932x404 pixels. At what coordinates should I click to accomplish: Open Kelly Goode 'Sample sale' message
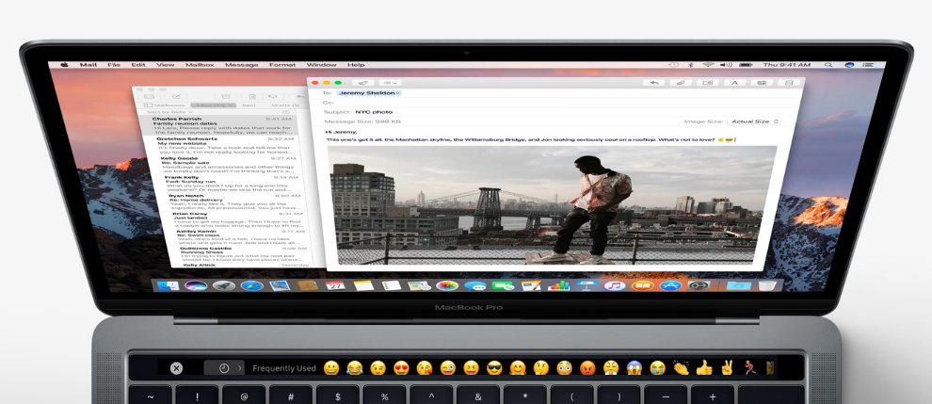(x=228, y=166)
